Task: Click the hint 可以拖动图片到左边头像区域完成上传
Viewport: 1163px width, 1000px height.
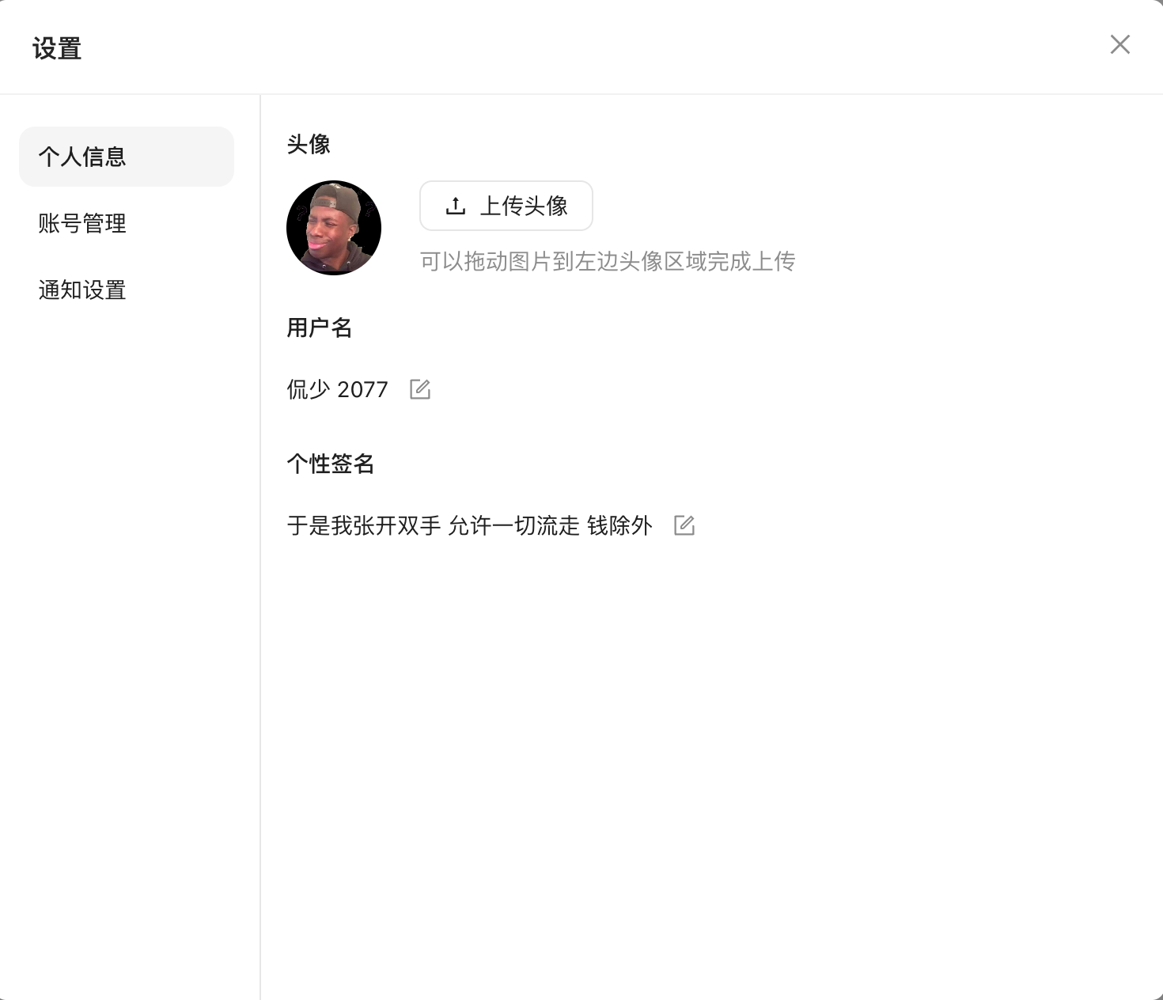Action: point(608,261)
